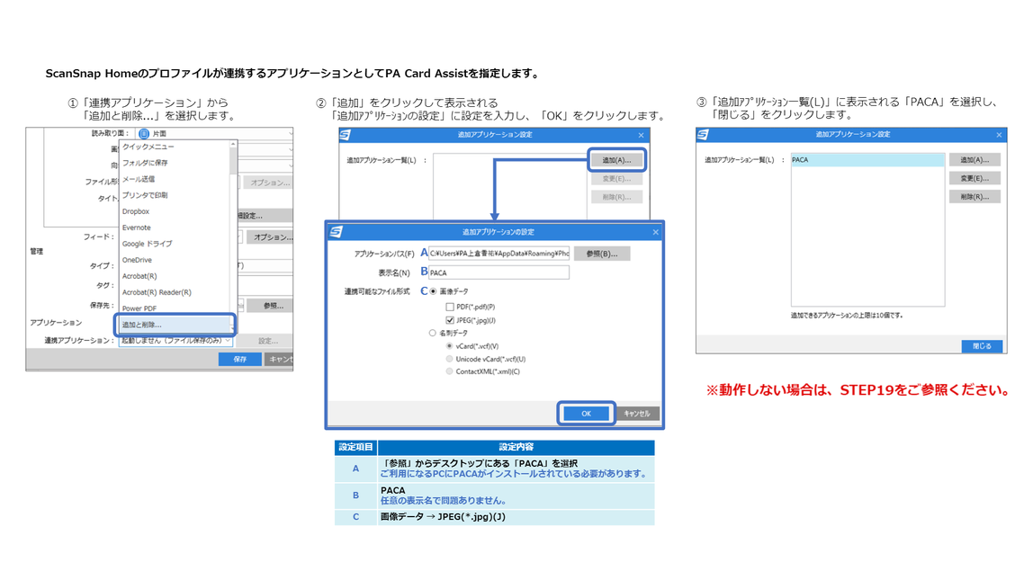This screenshot has height=580, width=1033.
Task: Click 変更(E)... beside the empty application list
Action: tap(616, 178)
